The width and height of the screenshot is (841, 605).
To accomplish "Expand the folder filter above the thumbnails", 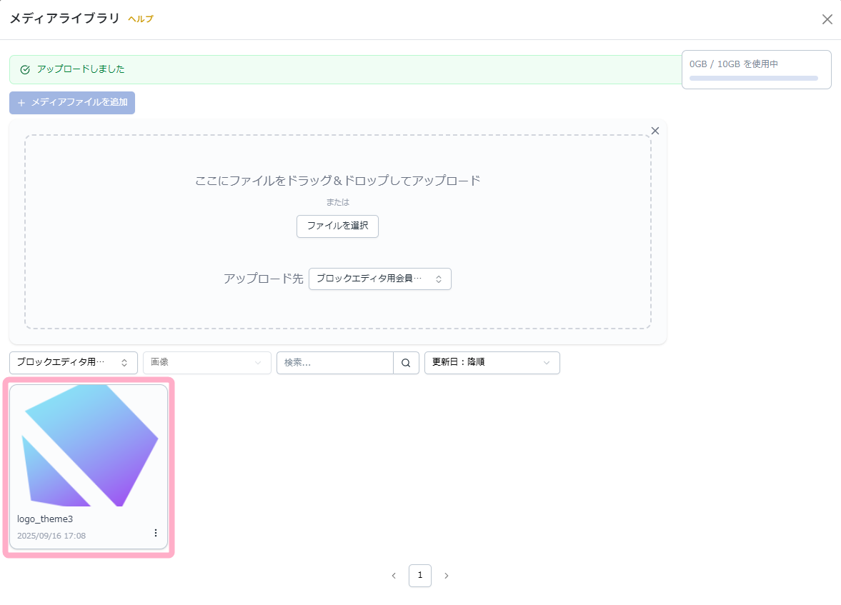I will tap(73, 363).
